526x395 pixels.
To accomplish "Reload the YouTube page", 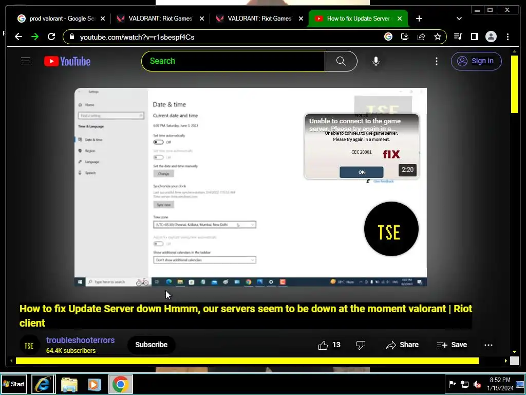I will click(x=51, y=37).
